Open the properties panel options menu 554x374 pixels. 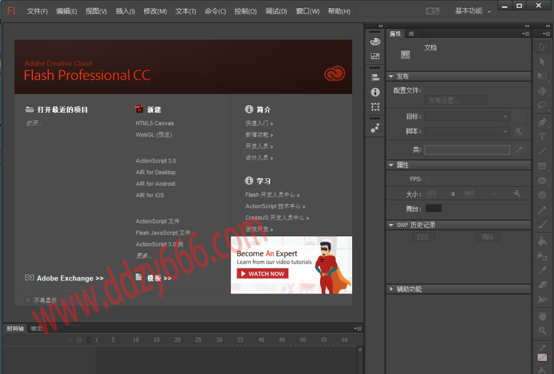point(526,34)
